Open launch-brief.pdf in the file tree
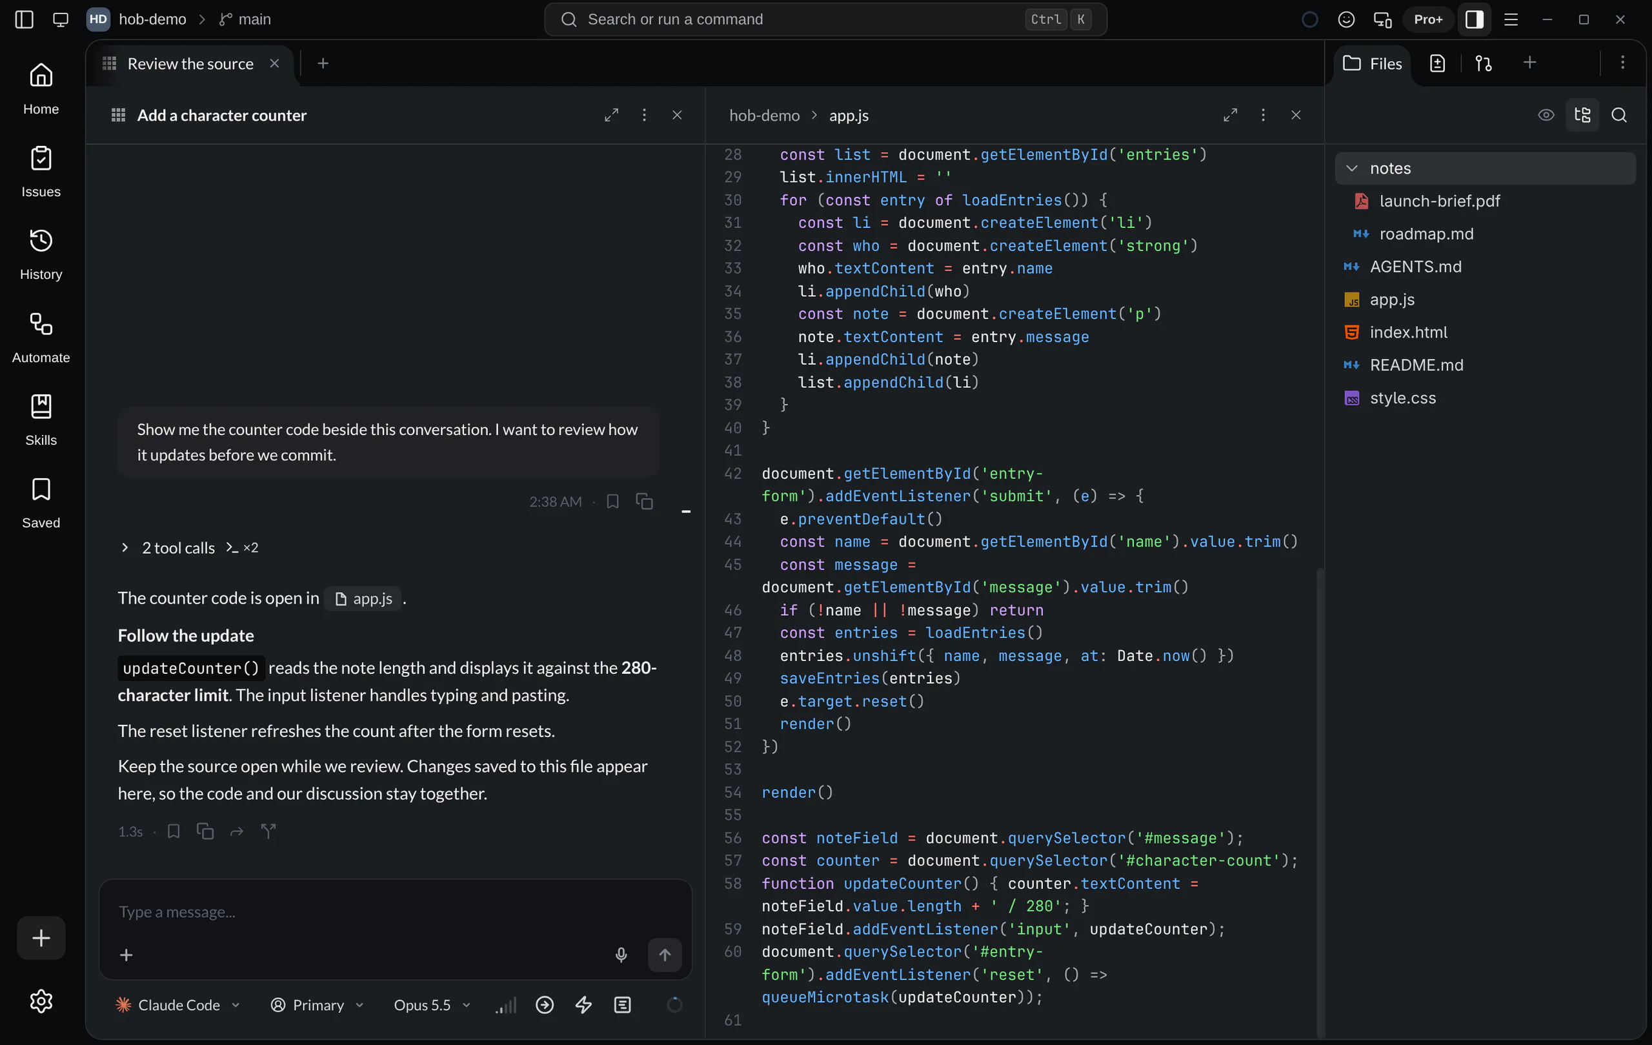Viewport: 1652px width, 1045px height. coord(1486,201)
